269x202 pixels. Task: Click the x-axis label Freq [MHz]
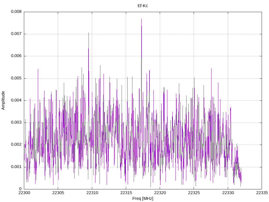(143, 199)
